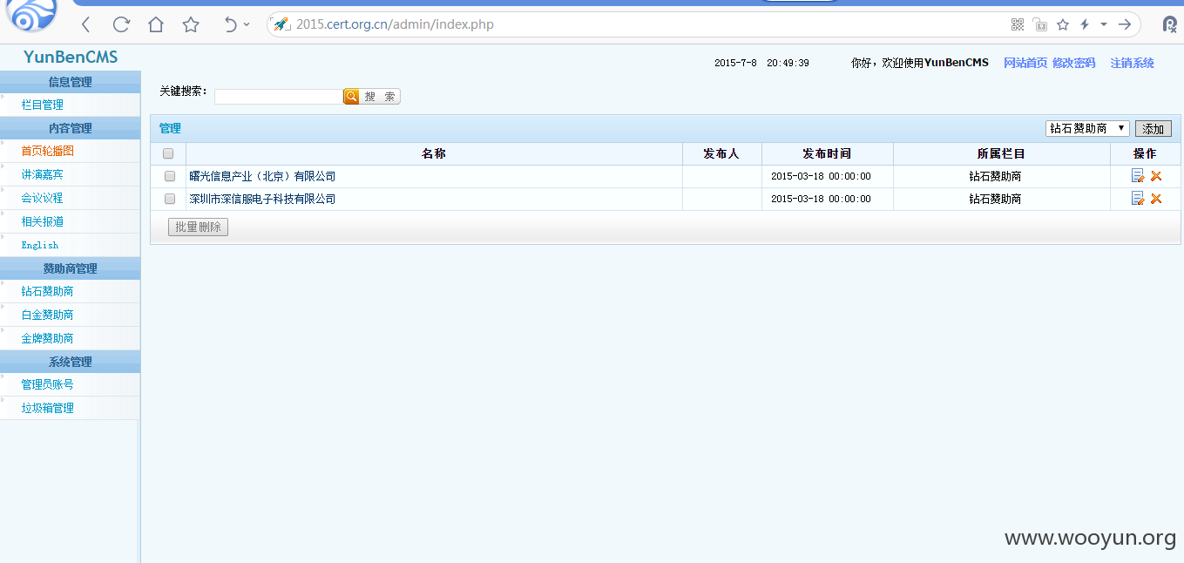This screenshot has width=1184, height=563.
Task: Collapse the 系统管理 sidebar section
Action: pyautogui.click(x=70, y=362)
